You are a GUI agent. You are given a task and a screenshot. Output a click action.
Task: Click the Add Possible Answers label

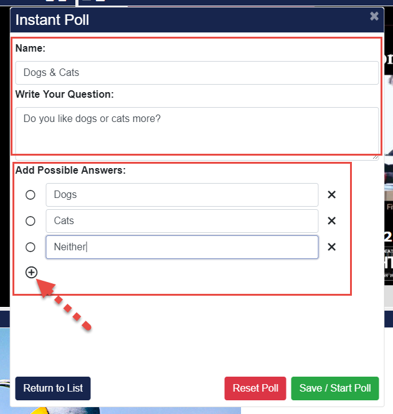70,170
